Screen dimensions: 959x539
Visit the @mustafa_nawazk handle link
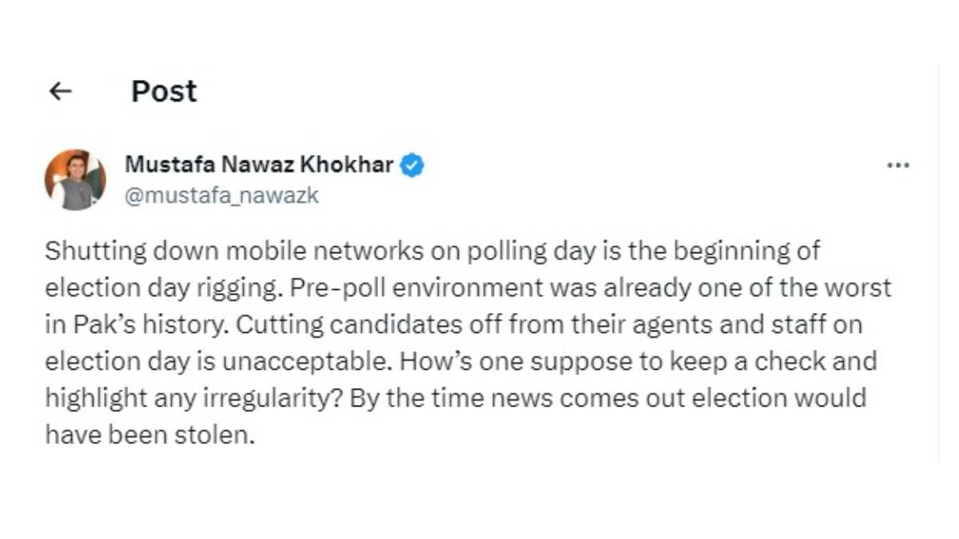coord(221,196)
